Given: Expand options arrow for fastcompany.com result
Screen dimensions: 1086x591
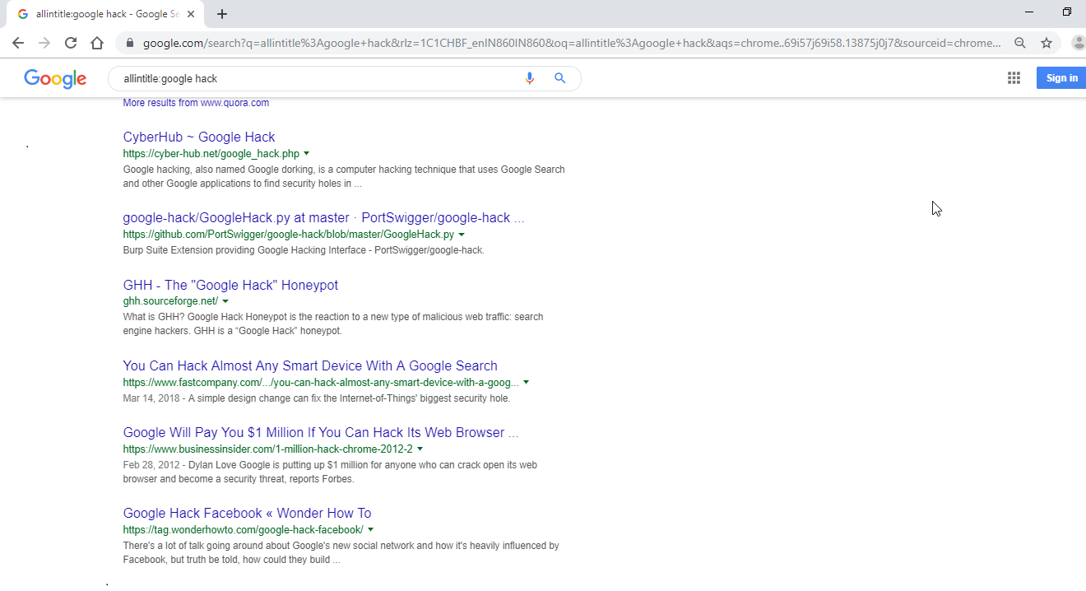Looking at the screenshot, I should [526, 382].
